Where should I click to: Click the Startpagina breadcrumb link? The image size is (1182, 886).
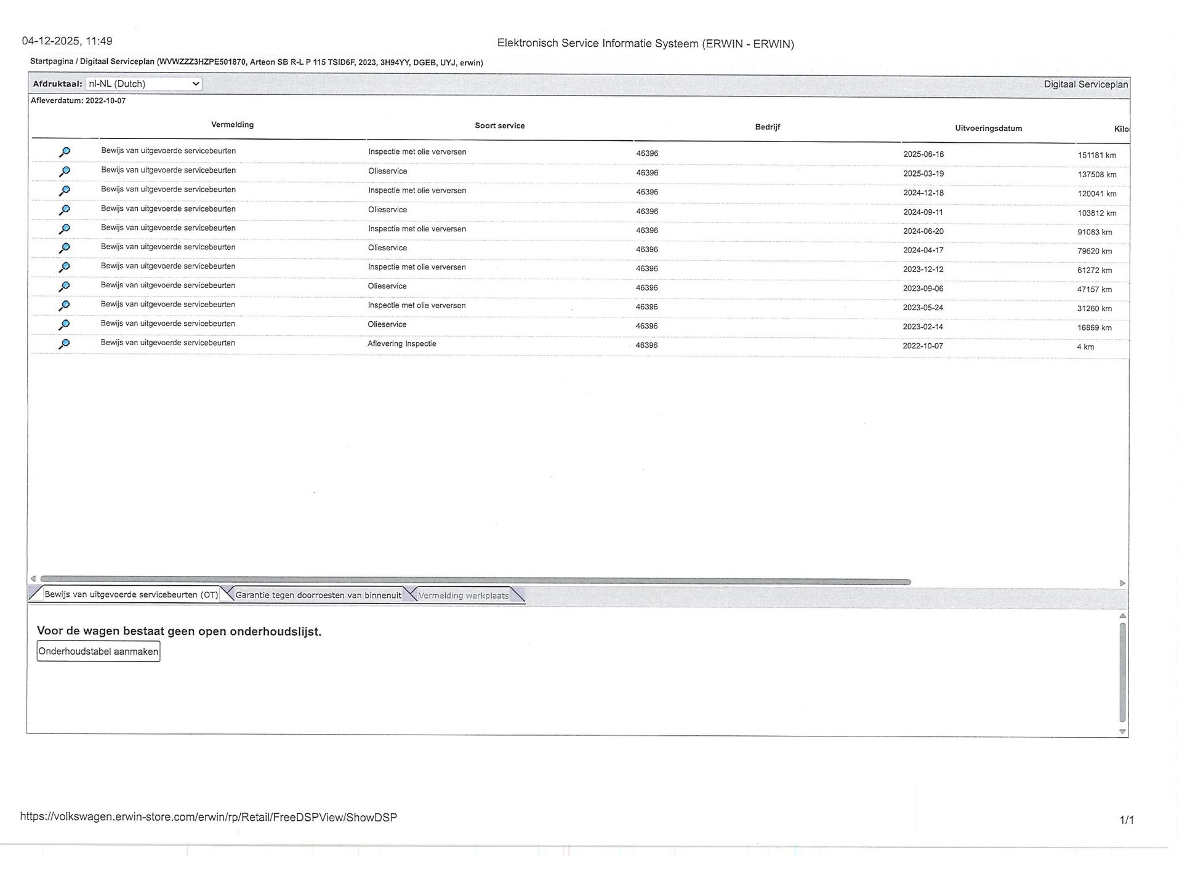point(51,62)
